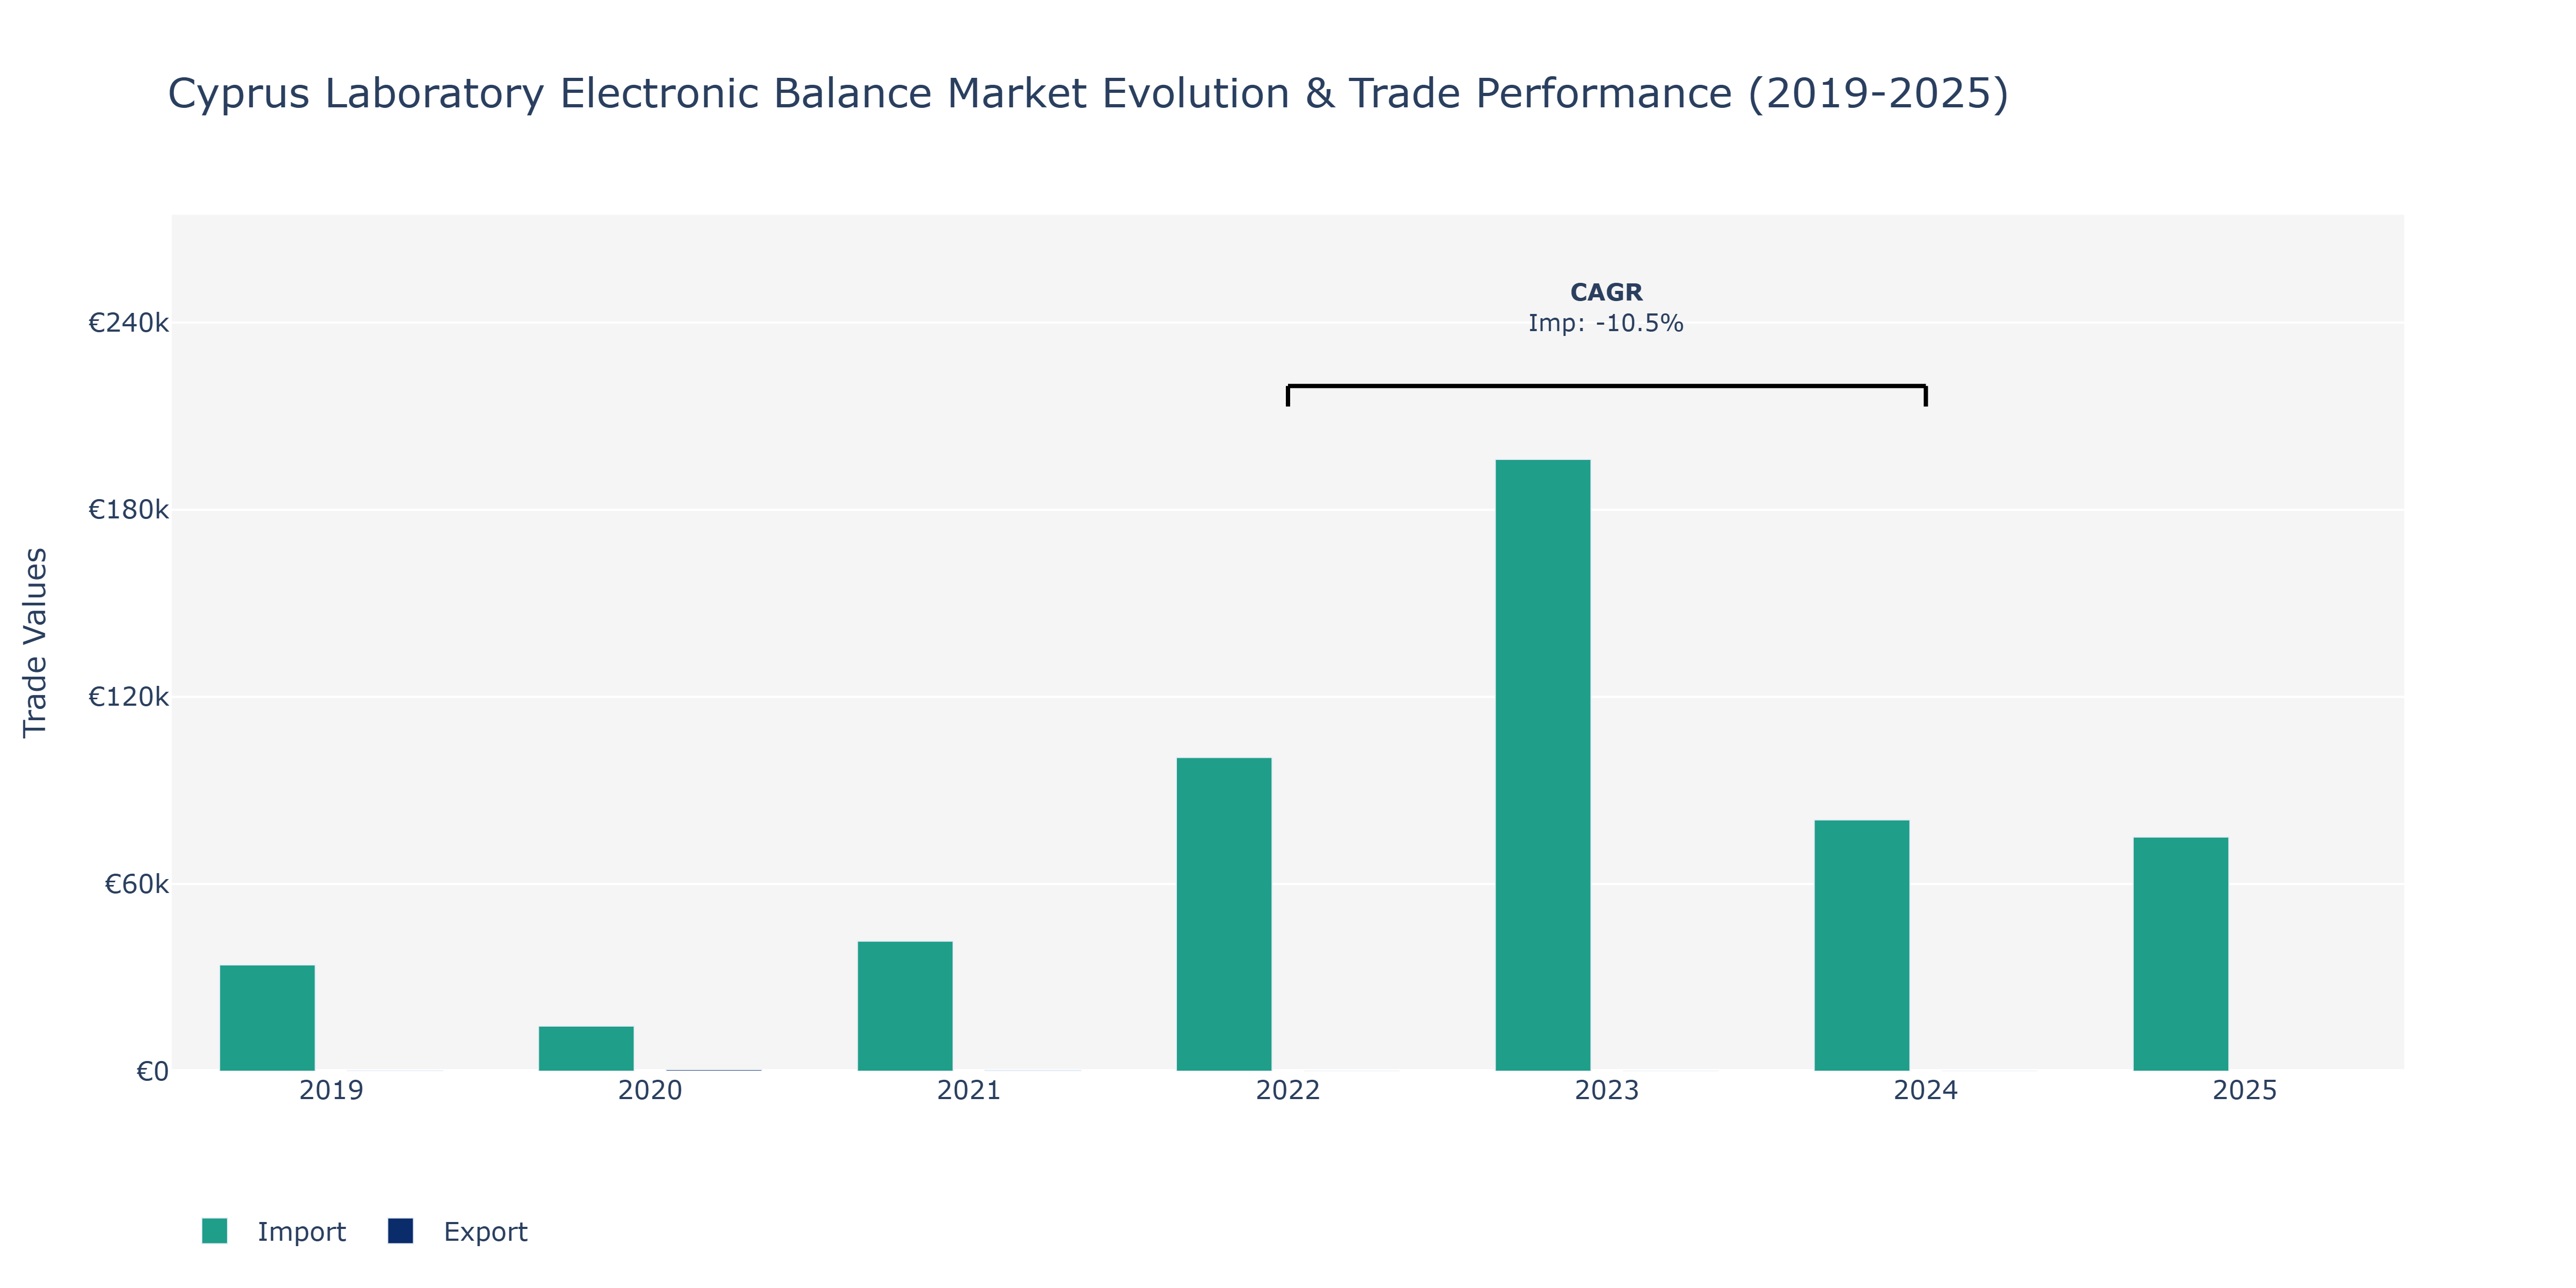This screenshot has height=1288, width=2576.
Task: Toggle the Export legend entry
Action: (x=458, y=1231)
